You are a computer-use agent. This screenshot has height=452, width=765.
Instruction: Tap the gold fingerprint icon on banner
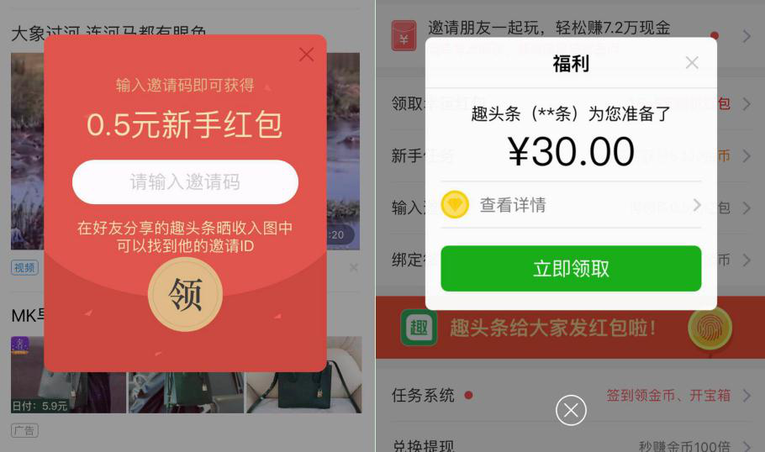click(x=710, y=328)
